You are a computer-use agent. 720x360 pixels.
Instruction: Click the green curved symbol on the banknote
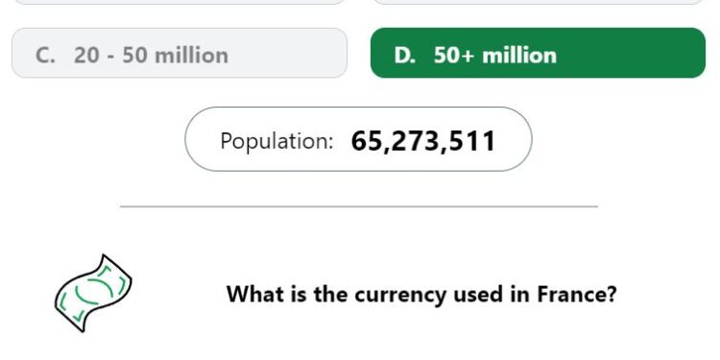[x=94, y=291]
